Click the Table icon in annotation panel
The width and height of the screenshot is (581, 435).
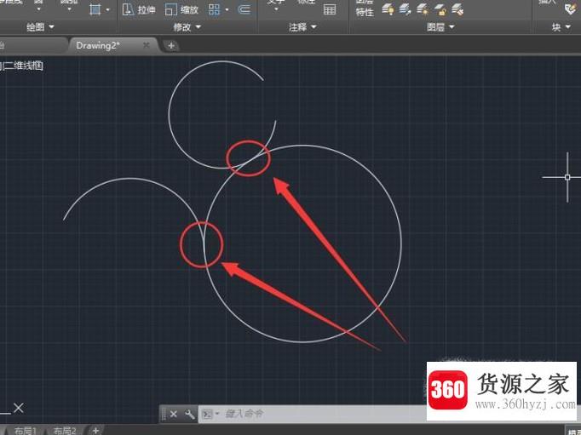tap(330, 9)
